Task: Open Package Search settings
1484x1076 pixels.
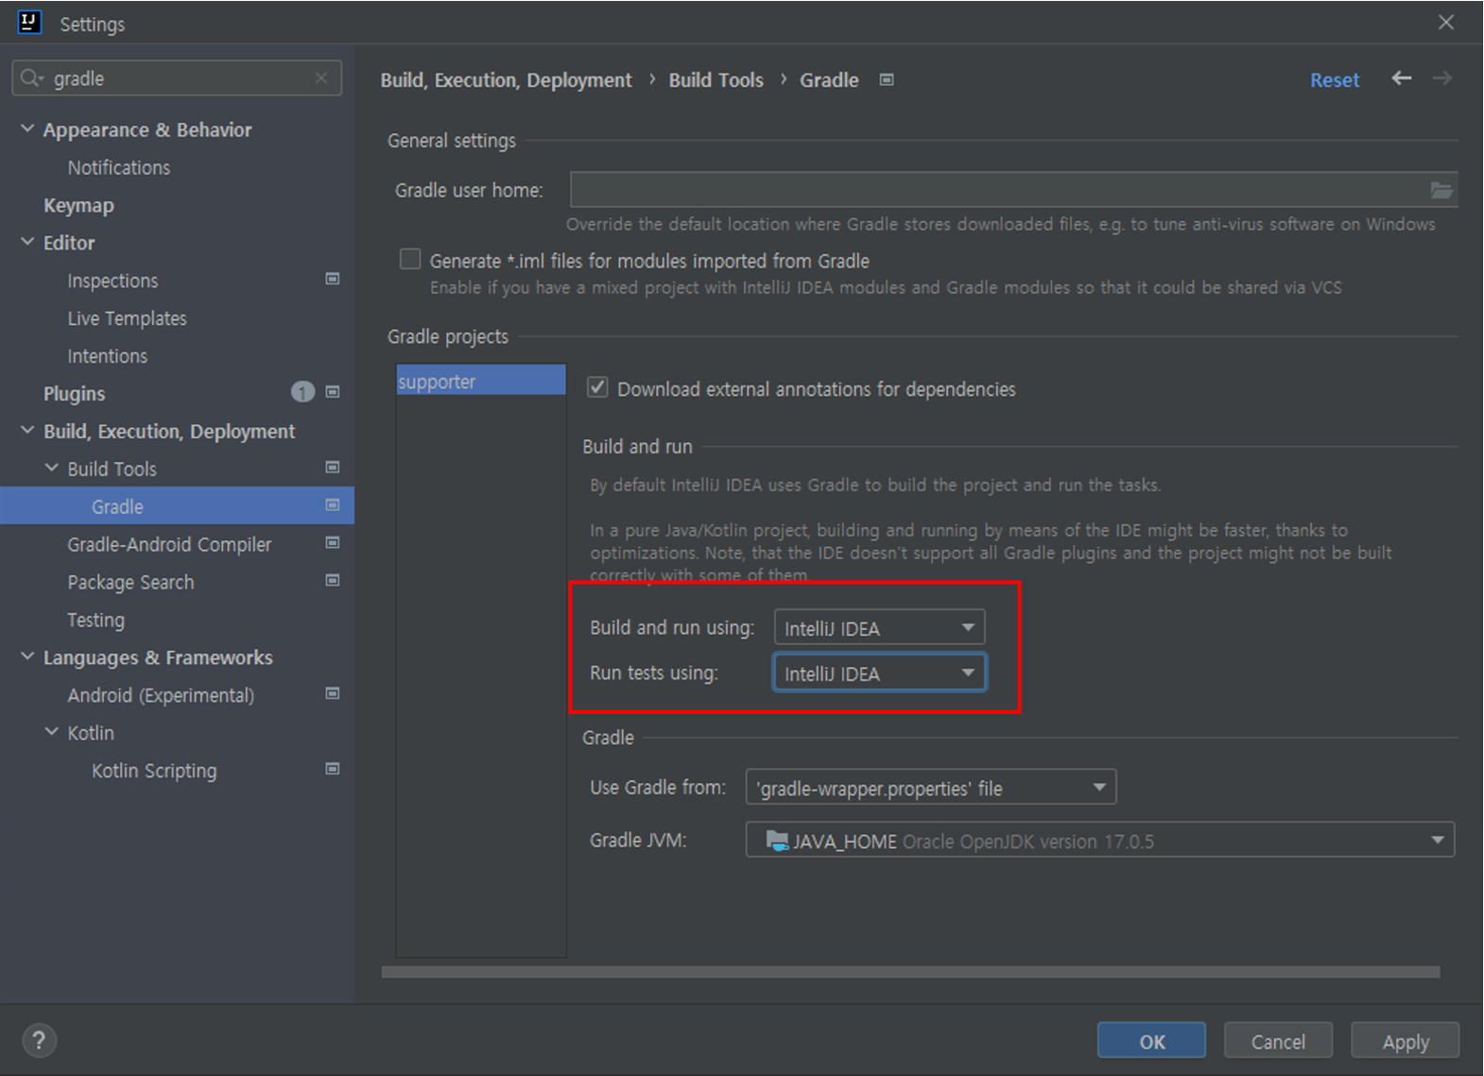Action: pos(130,582)
